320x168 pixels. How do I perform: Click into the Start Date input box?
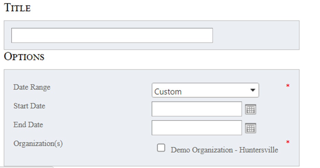coord(197,109)
